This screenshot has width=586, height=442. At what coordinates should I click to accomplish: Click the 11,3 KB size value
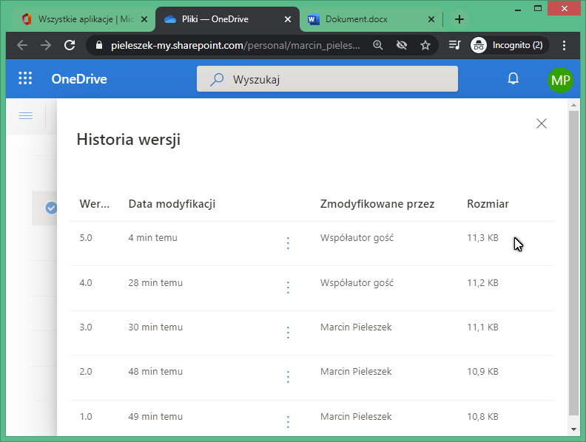(x=482, y=238)
